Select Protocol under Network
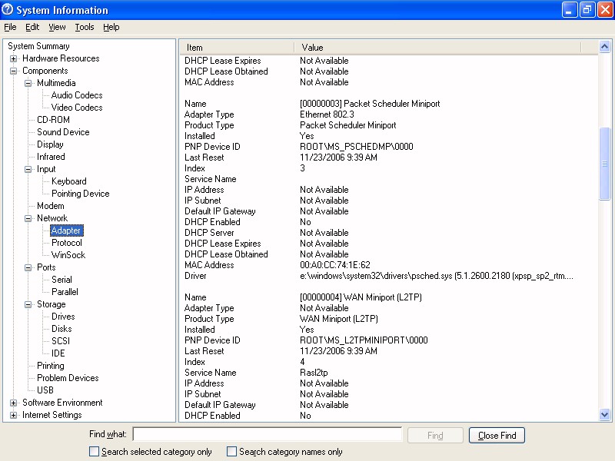Screen dimensions: 615x461 tap(66, 243)
